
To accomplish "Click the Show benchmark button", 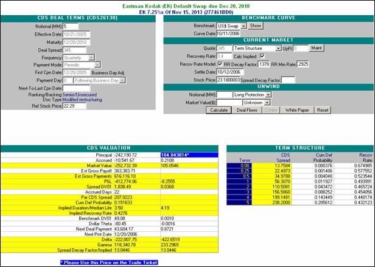I will [x=256, y=26].
